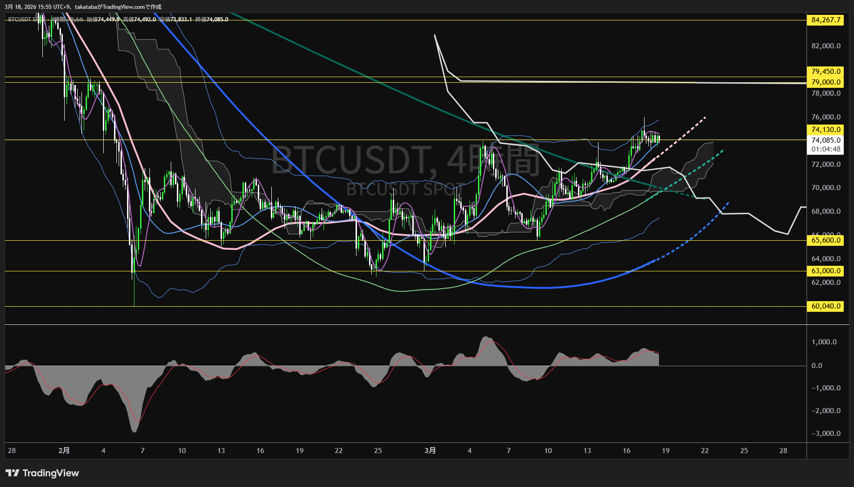
Task: Select the 65,600.0 support level label
Action: [826, 240]
